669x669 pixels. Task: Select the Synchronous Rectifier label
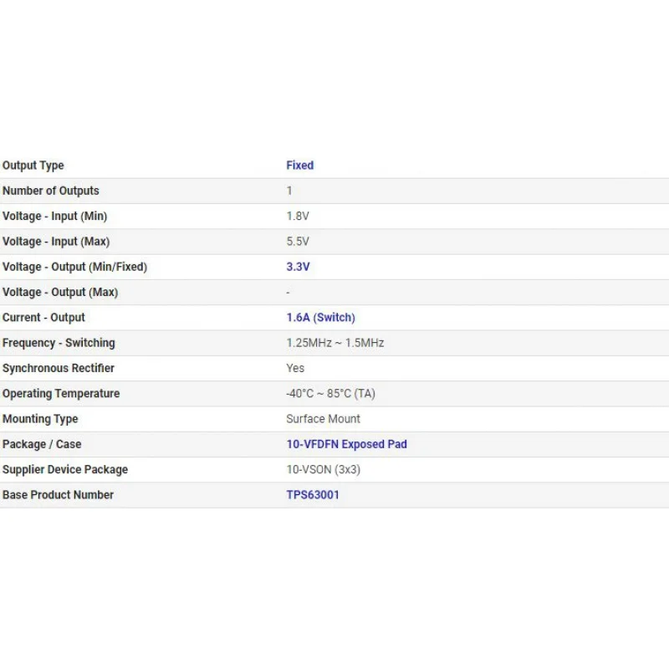(58, 368)
